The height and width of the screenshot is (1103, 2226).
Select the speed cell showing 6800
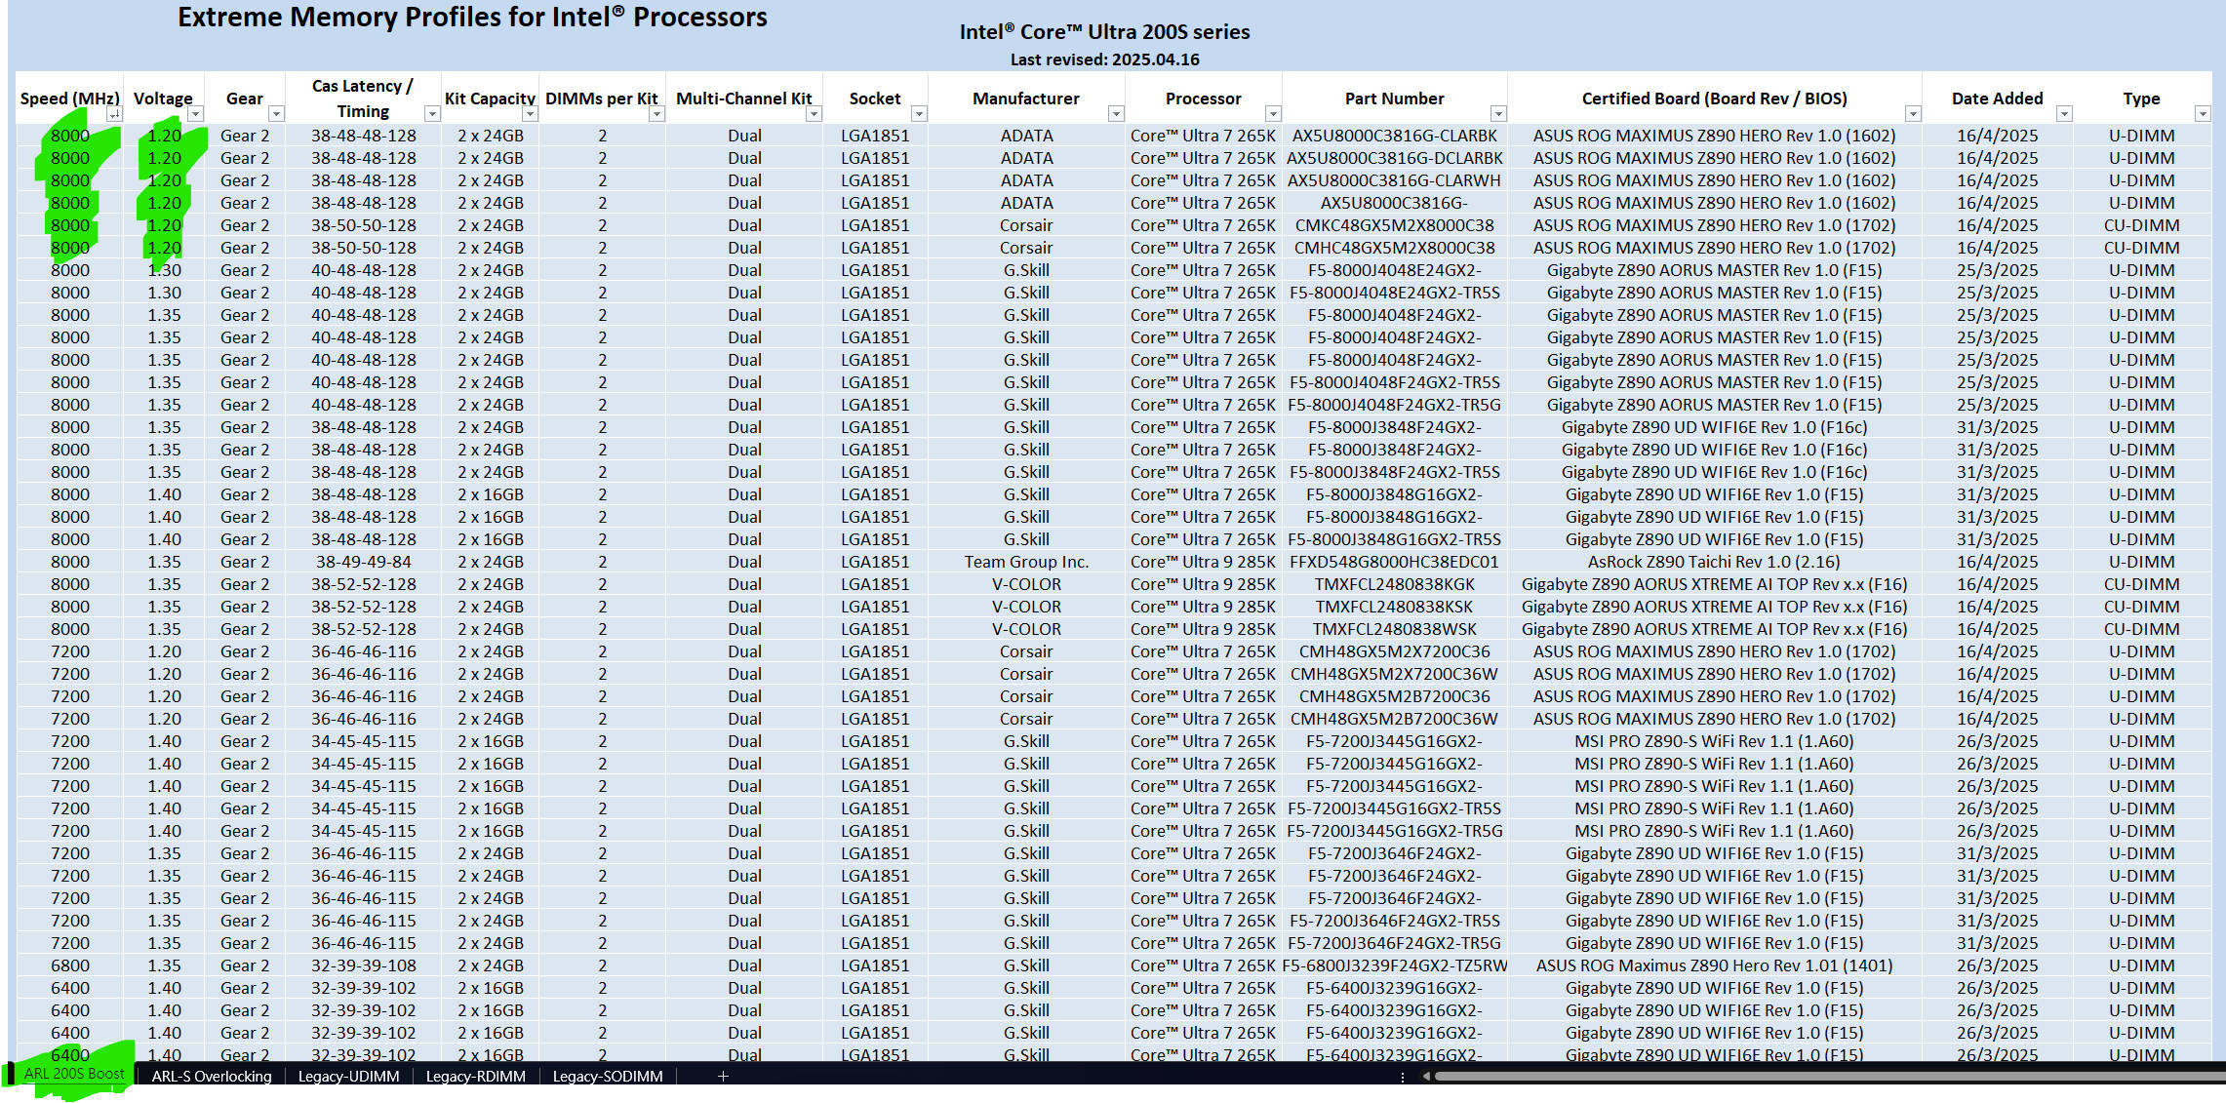[70, 965]
